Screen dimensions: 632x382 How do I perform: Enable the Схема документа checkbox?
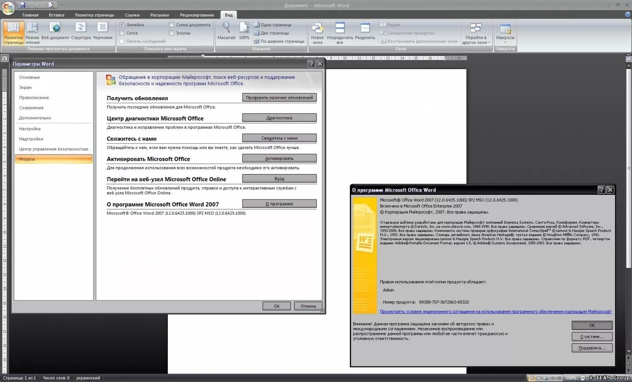[x=171, y=25]
